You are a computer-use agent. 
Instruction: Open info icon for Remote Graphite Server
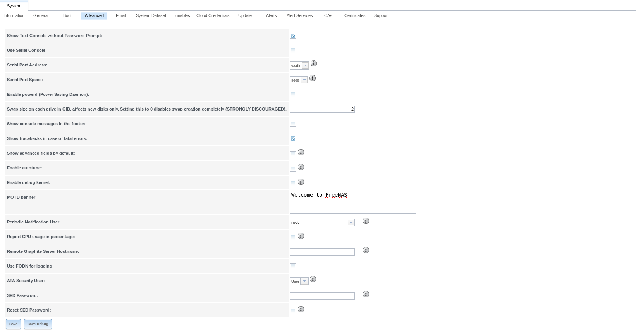click(366, 250)
